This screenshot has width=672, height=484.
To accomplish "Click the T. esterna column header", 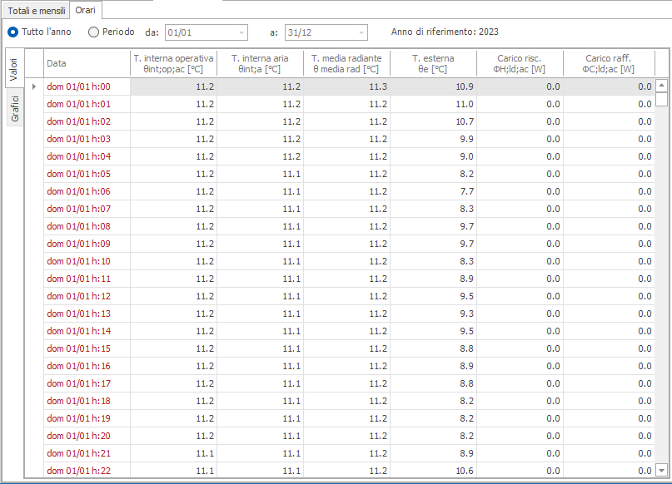I will coord(433,63).
